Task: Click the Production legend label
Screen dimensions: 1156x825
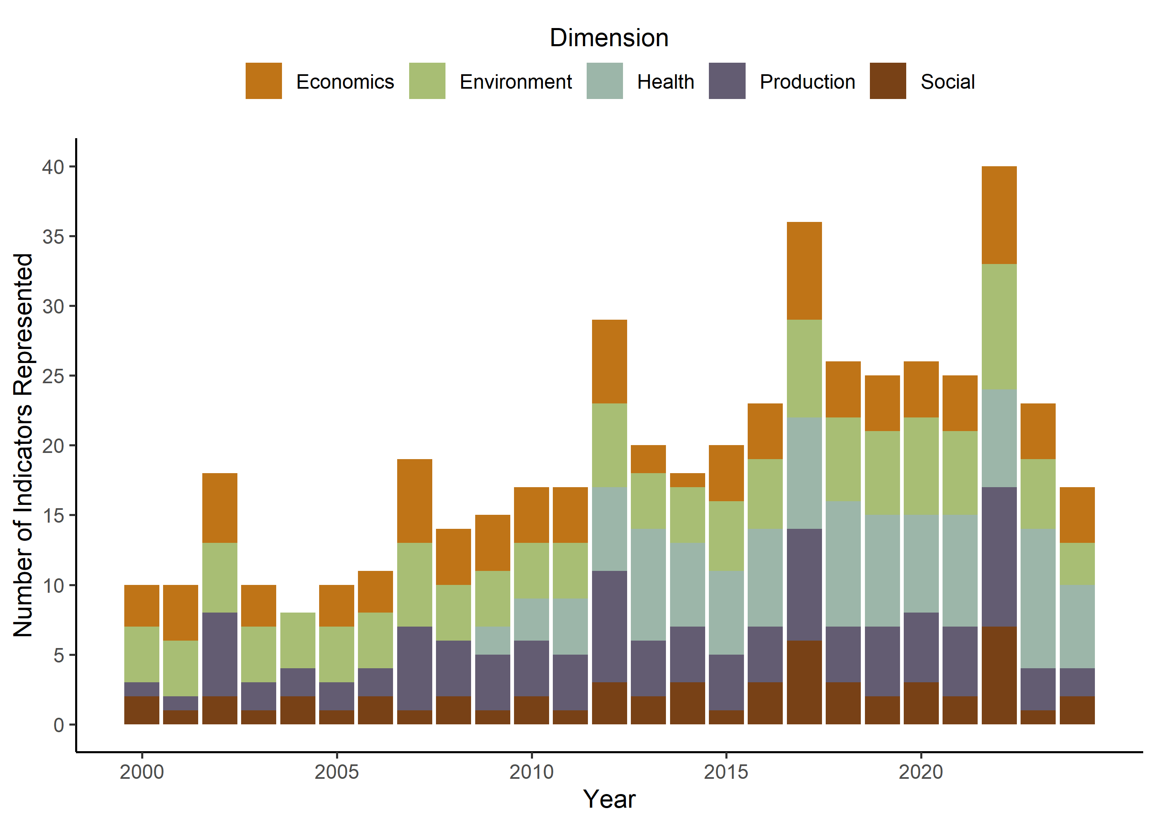Action: click(807, 82)
